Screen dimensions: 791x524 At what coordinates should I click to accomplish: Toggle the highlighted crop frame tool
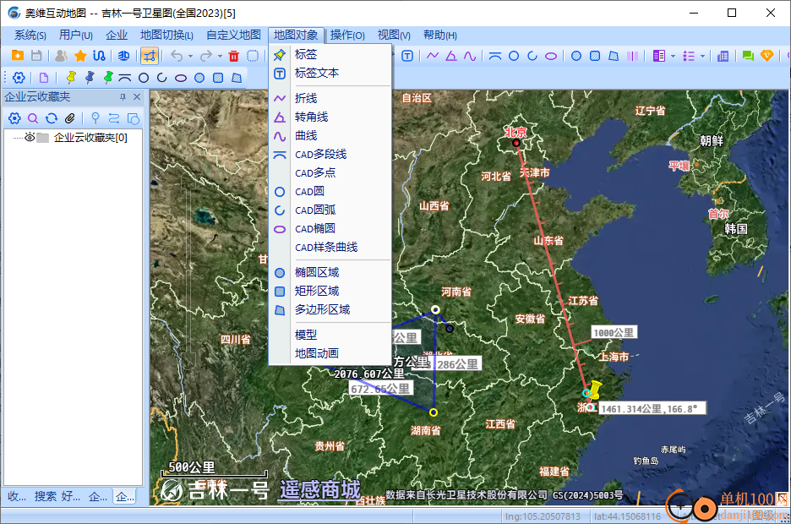pos(150,56)
